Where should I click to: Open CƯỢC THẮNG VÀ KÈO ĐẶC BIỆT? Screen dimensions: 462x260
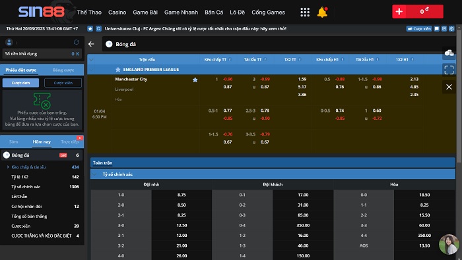click(x=42, y=236)
